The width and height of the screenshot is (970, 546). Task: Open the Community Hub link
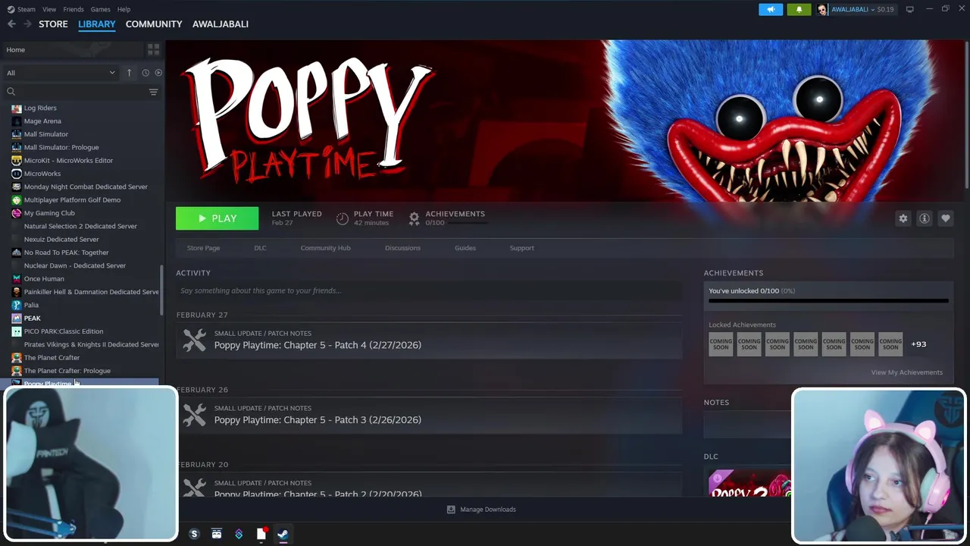click(x=325, y=248)
